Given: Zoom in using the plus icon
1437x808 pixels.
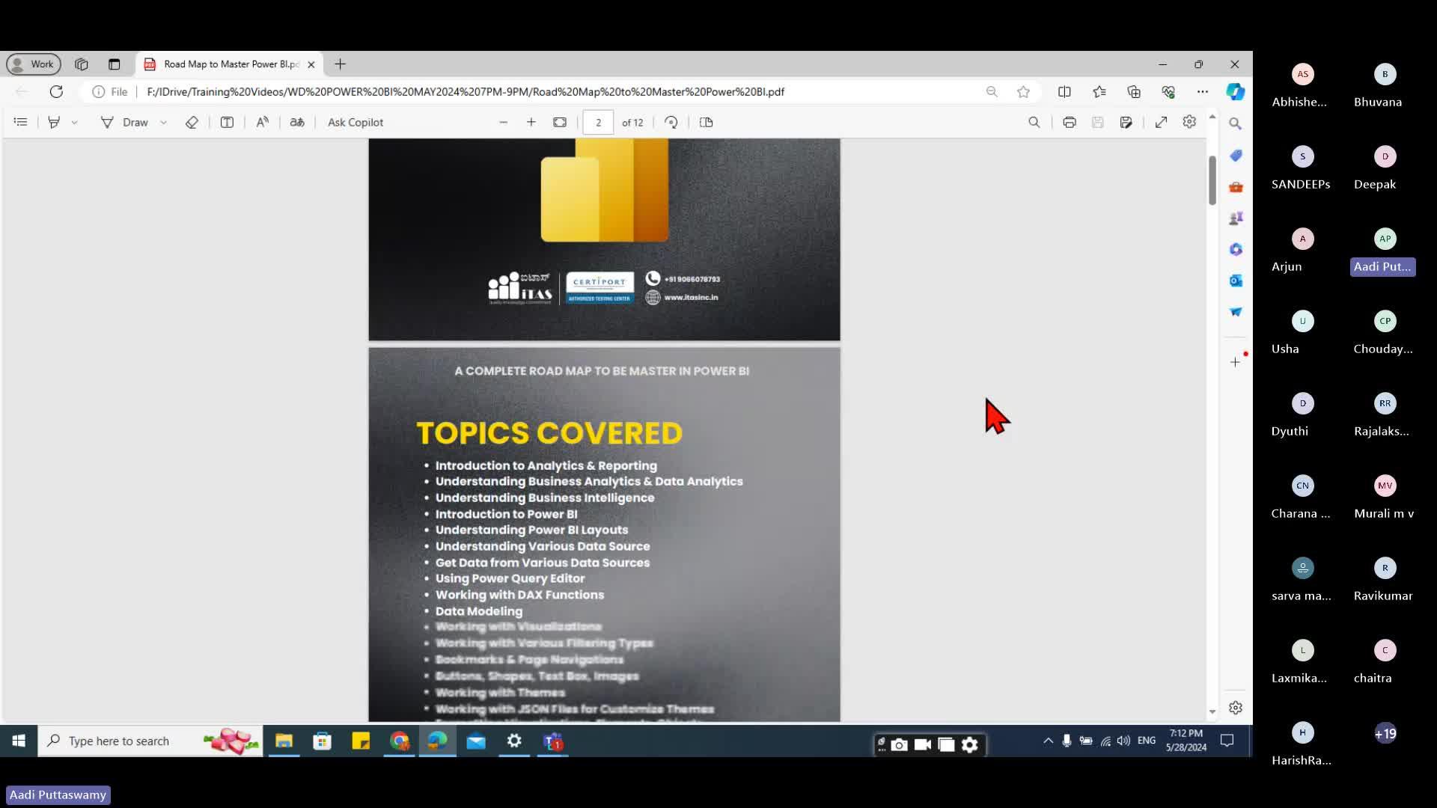Looking at the screenshot, I should [531, 122].
